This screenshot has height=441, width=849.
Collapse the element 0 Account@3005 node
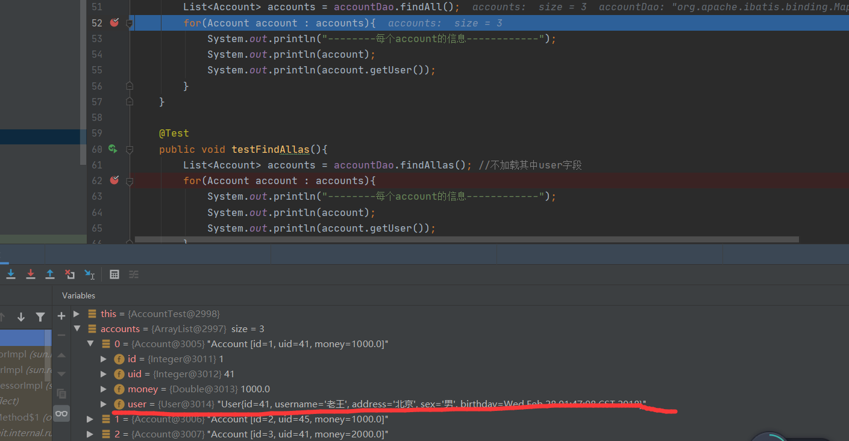click(x=90, y=344)
